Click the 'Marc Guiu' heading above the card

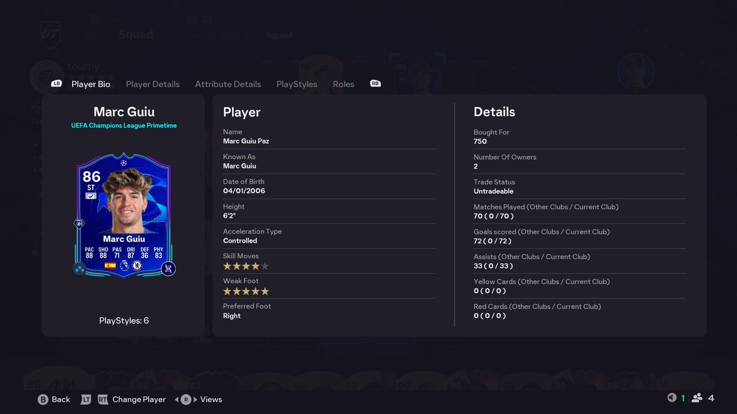pyautogui.click(x=124, y=112)
